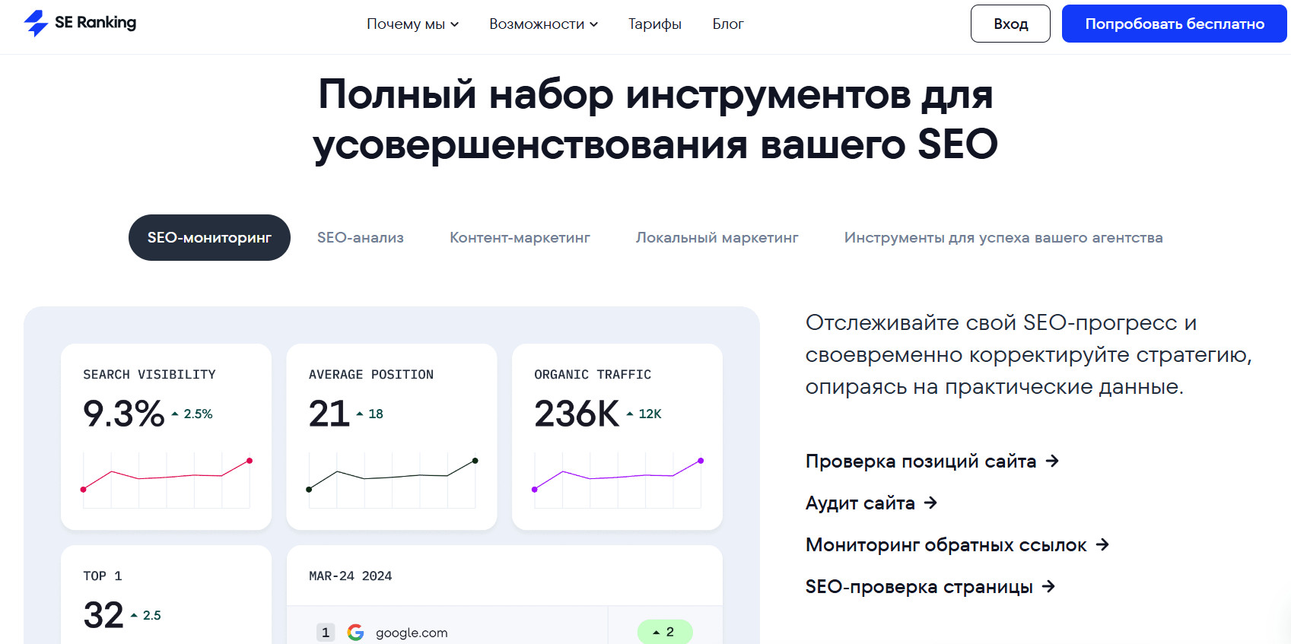
Task: Switch to the Контент-маркетинг tab
Action: (x=520, y=237)
